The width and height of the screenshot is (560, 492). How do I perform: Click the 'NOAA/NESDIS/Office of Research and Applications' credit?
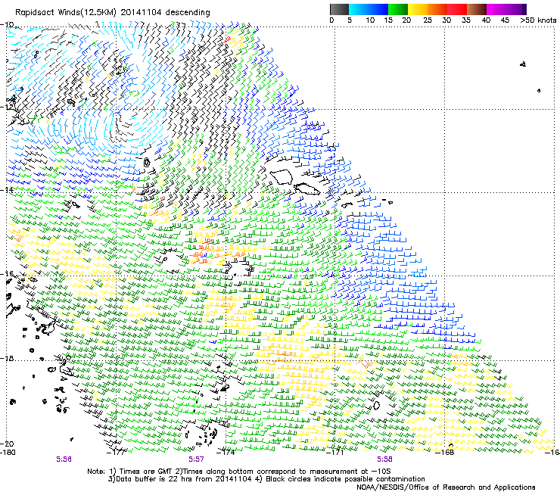pos(446,487)
